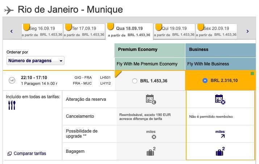
Task: Click the Ordenar por label
Action: [17, 52]
